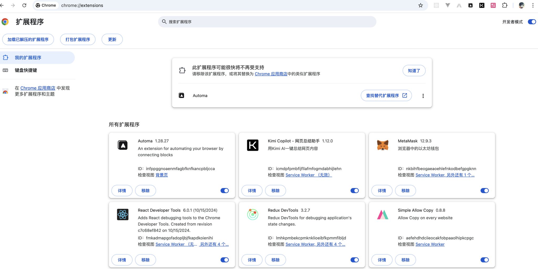The height and width of the screenshot is (269, 538).
Task: Open React Developer Tools Service Worker link
Action: pyautogui.click(x=176, y=244)
